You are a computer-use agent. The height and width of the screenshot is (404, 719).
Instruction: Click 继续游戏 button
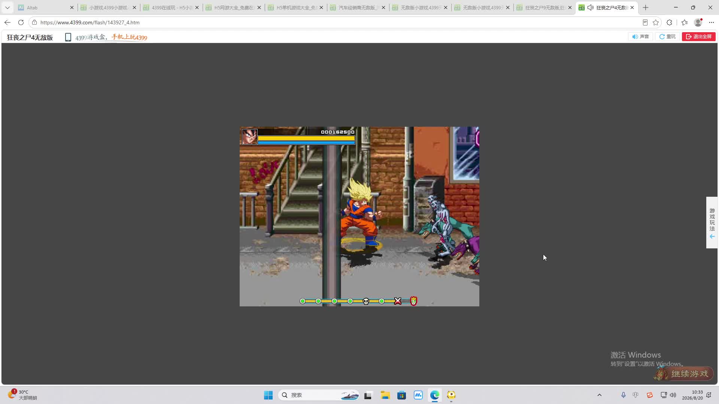pos(684,374)
